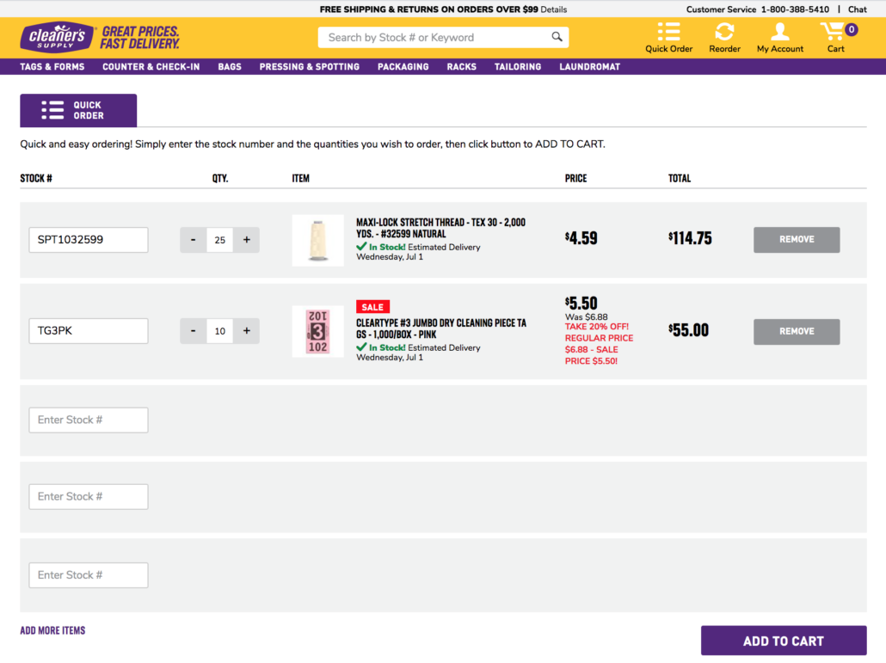The height and width of the screenshot is (663, 886).
Task: Click the red SALE badge
Action: (x=373, y=307)
